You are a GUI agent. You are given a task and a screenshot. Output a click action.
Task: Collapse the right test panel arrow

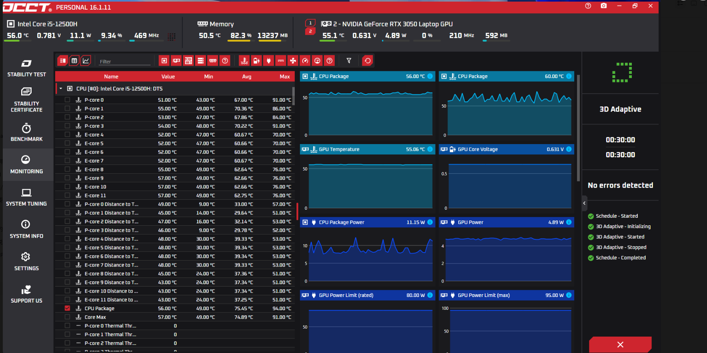coord(584,203)
